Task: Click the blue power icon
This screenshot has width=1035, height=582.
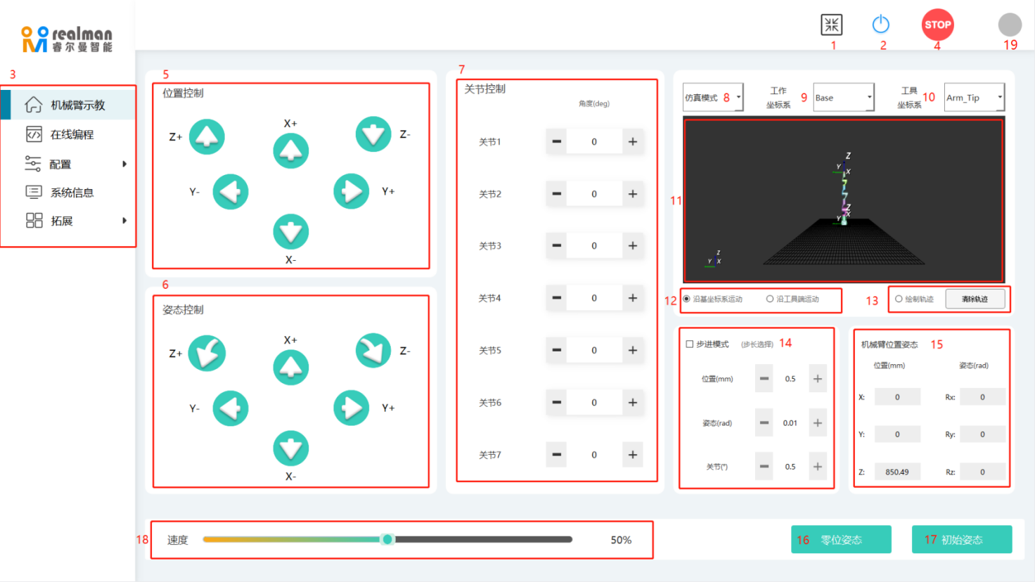Action: (880, 25)
